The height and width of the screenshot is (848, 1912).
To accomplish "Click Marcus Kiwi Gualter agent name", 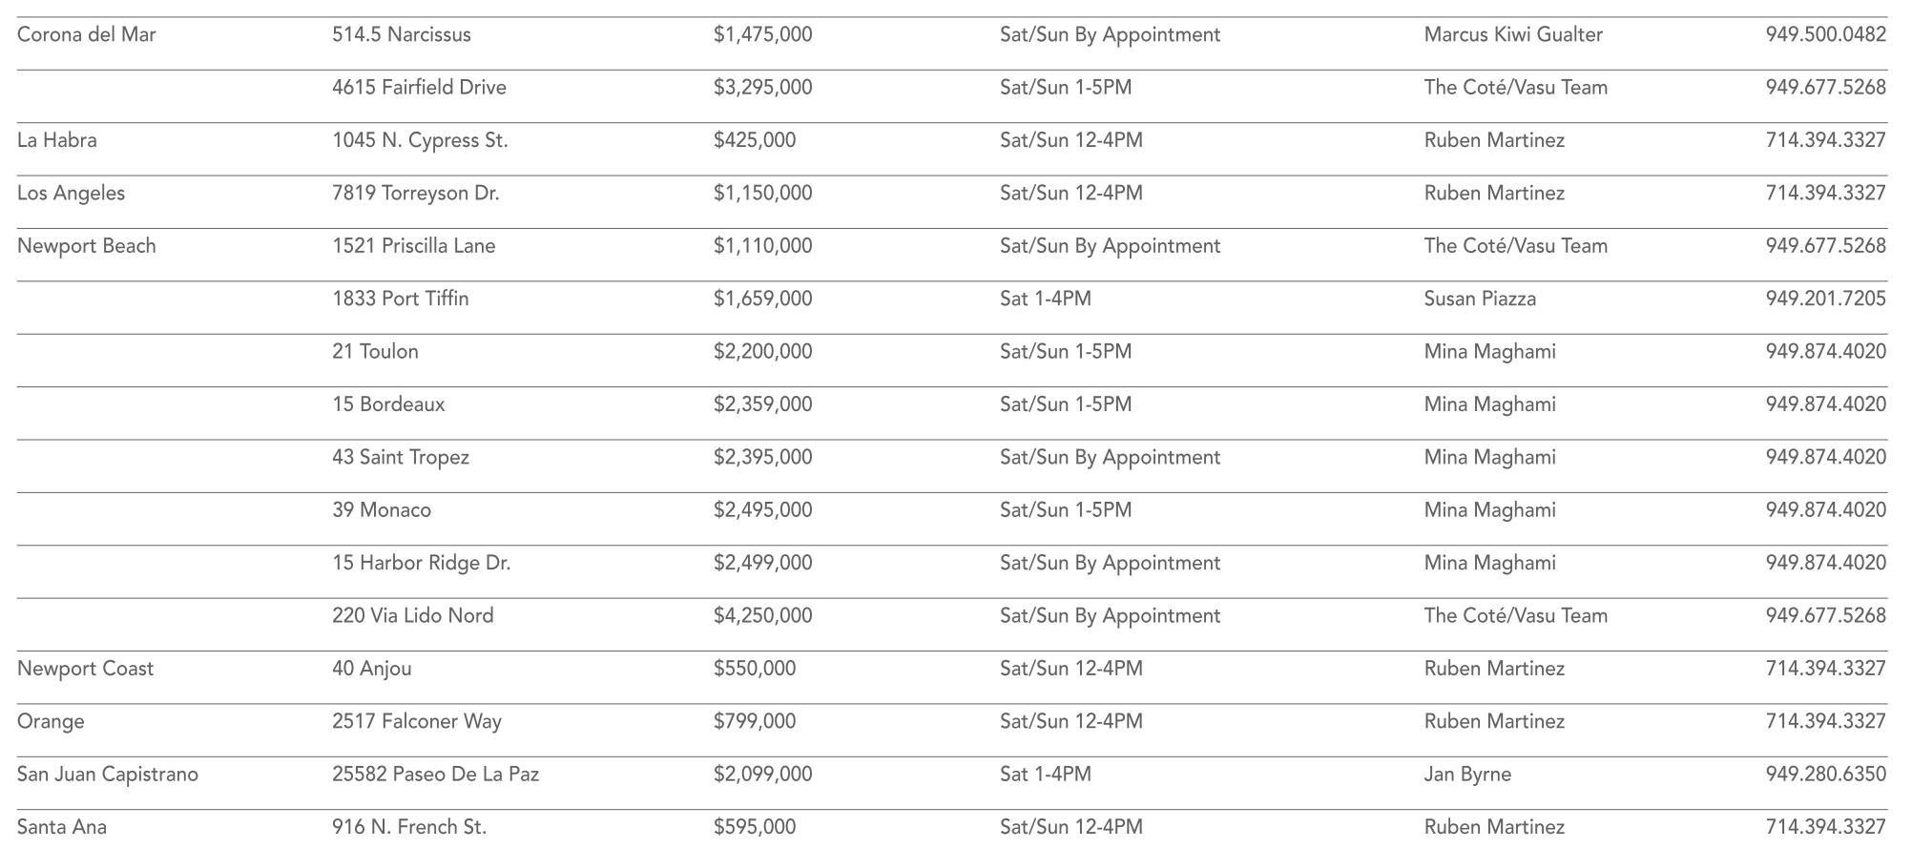I will (1512, 35).
